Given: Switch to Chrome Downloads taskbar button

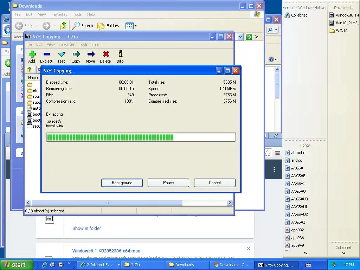Looking at the screenshot, I should (232, 265).
